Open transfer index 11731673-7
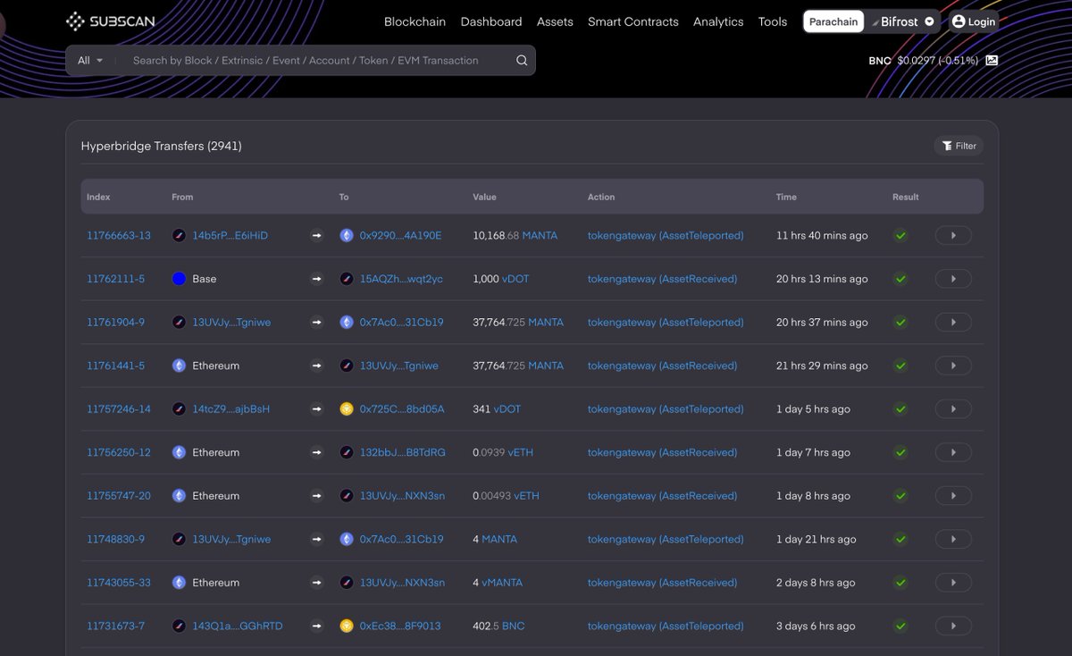1072x656 pixels. pyautogui.click(x=115, y=627)
